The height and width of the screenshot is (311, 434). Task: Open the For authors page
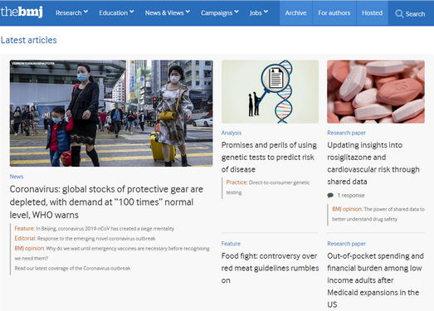point(334,13)
